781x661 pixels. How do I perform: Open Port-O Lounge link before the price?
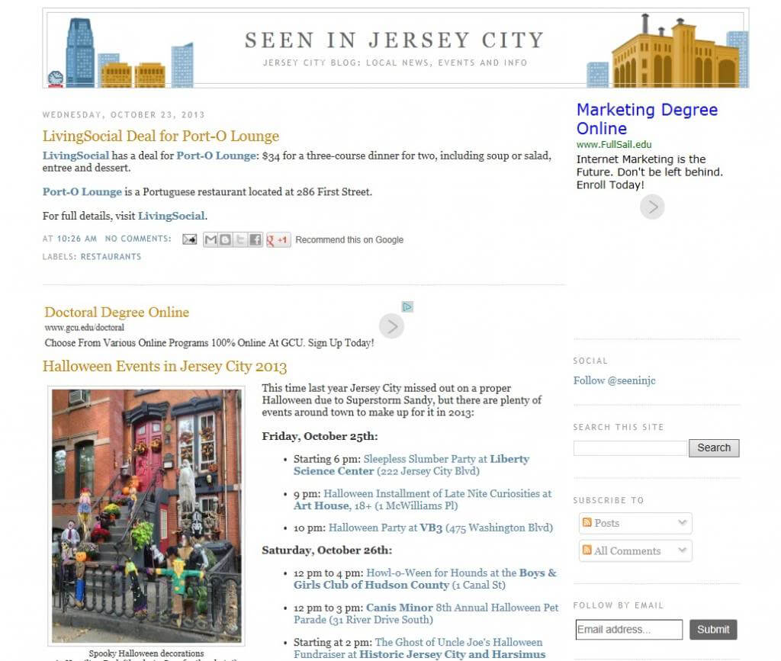point(216,156)
